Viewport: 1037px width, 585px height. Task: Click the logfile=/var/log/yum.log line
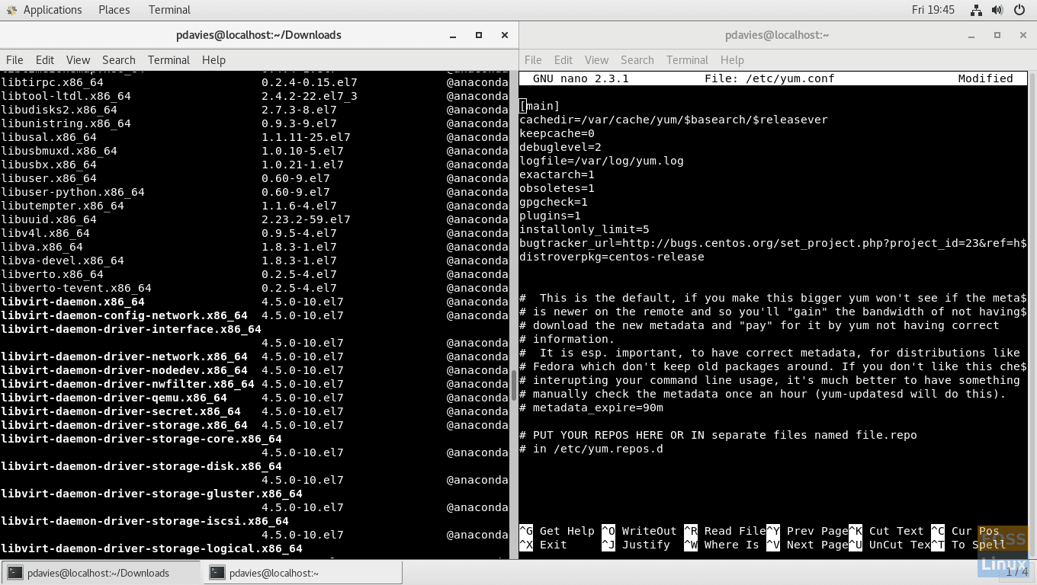pos(602,161)
